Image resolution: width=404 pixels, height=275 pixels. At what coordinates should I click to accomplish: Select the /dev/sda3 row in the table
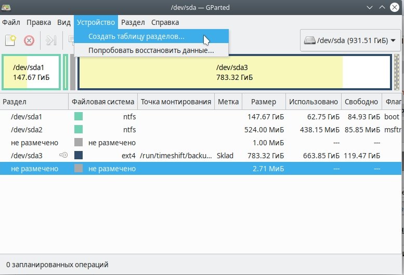click(201, 156)
